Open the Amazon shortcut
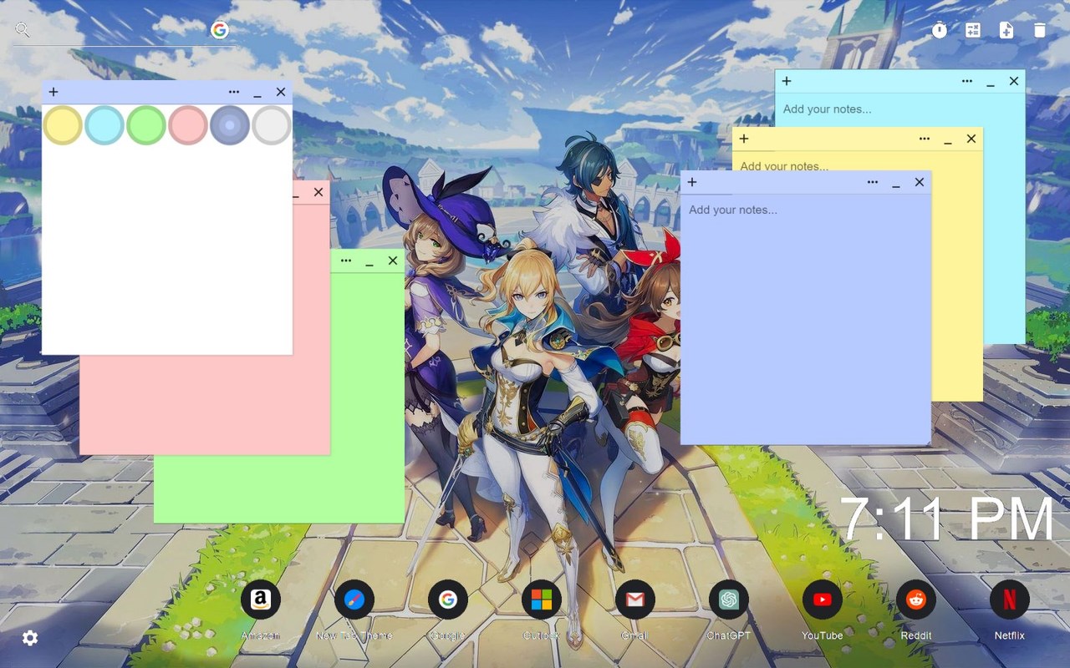Screen dimensions: 1070x668 tap(261, 600)
